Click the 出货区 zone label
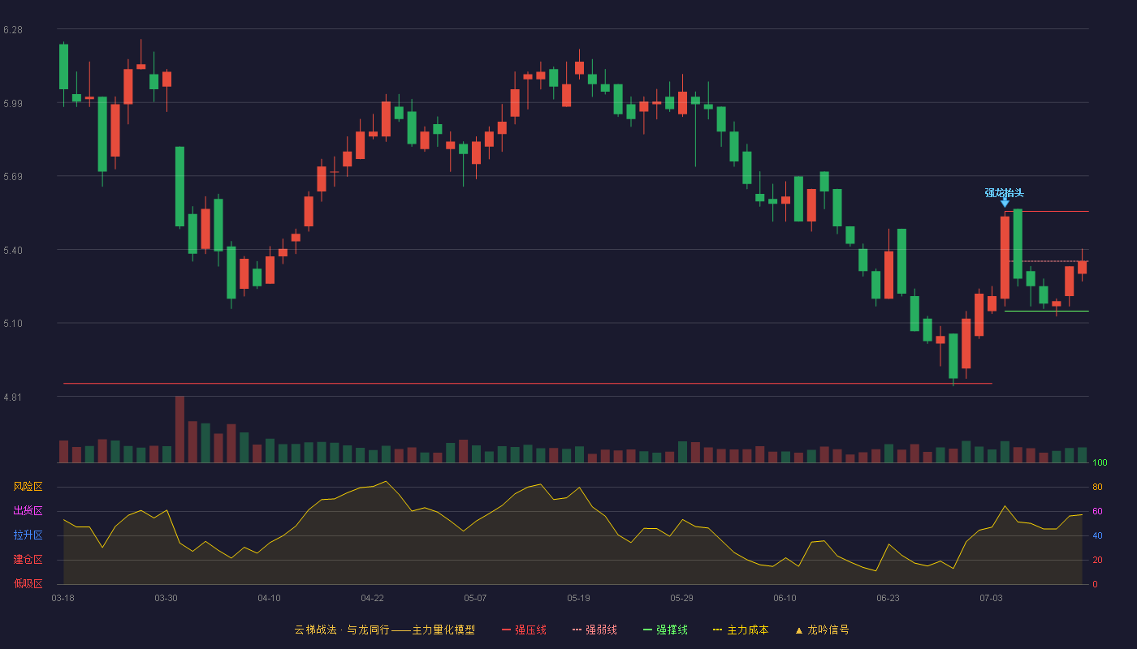 [28, 511]
